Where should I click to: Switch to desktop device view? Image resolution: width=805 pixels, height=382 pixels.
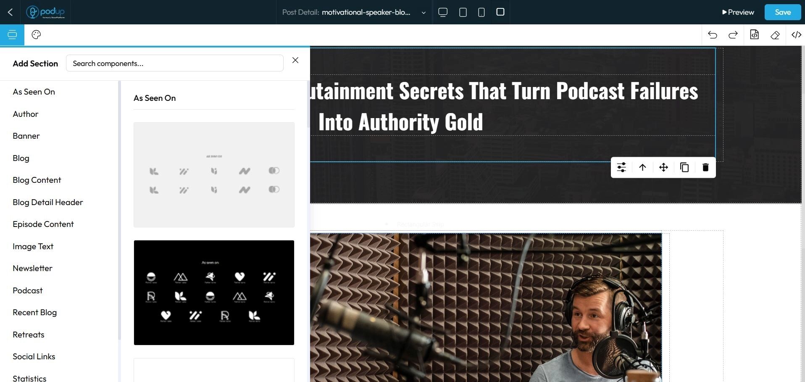pos(443,12)
